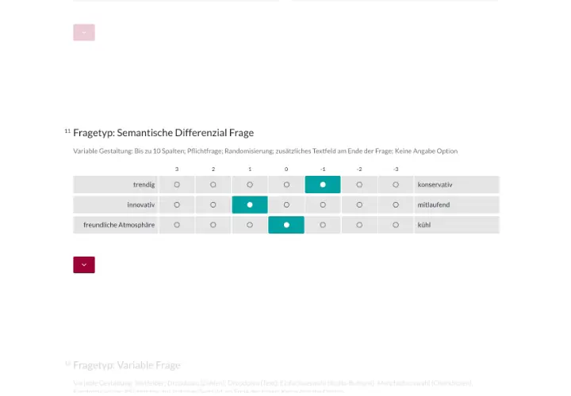Select rating 3 for freundliche Atmosphäre
The image size is (571, 396).
[x=177, y=225]
